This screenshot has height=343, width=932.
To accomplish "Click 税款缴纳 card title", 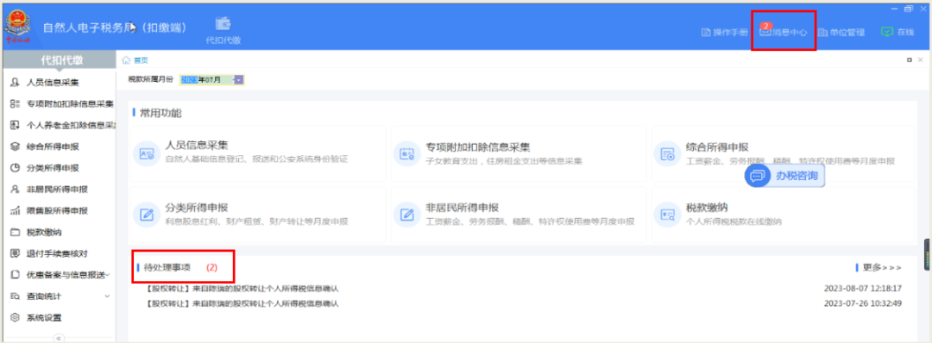I will click(708, 208).
